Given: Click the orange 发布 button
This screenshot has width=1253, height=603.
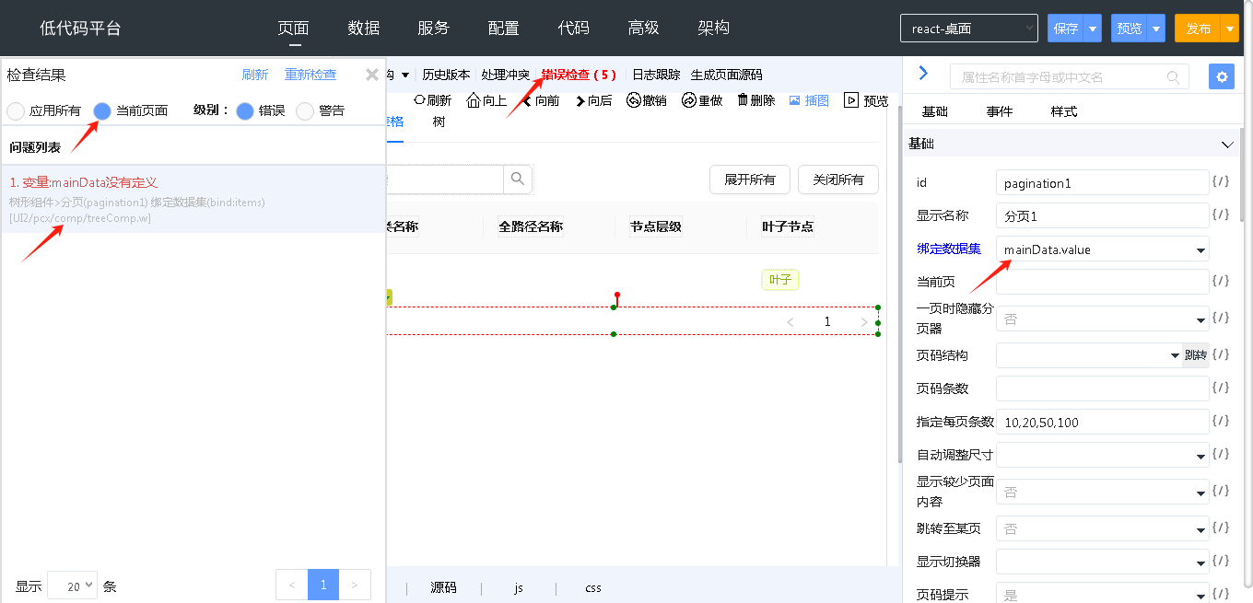Looking at the screenshot, I should tap(1198, 29).
